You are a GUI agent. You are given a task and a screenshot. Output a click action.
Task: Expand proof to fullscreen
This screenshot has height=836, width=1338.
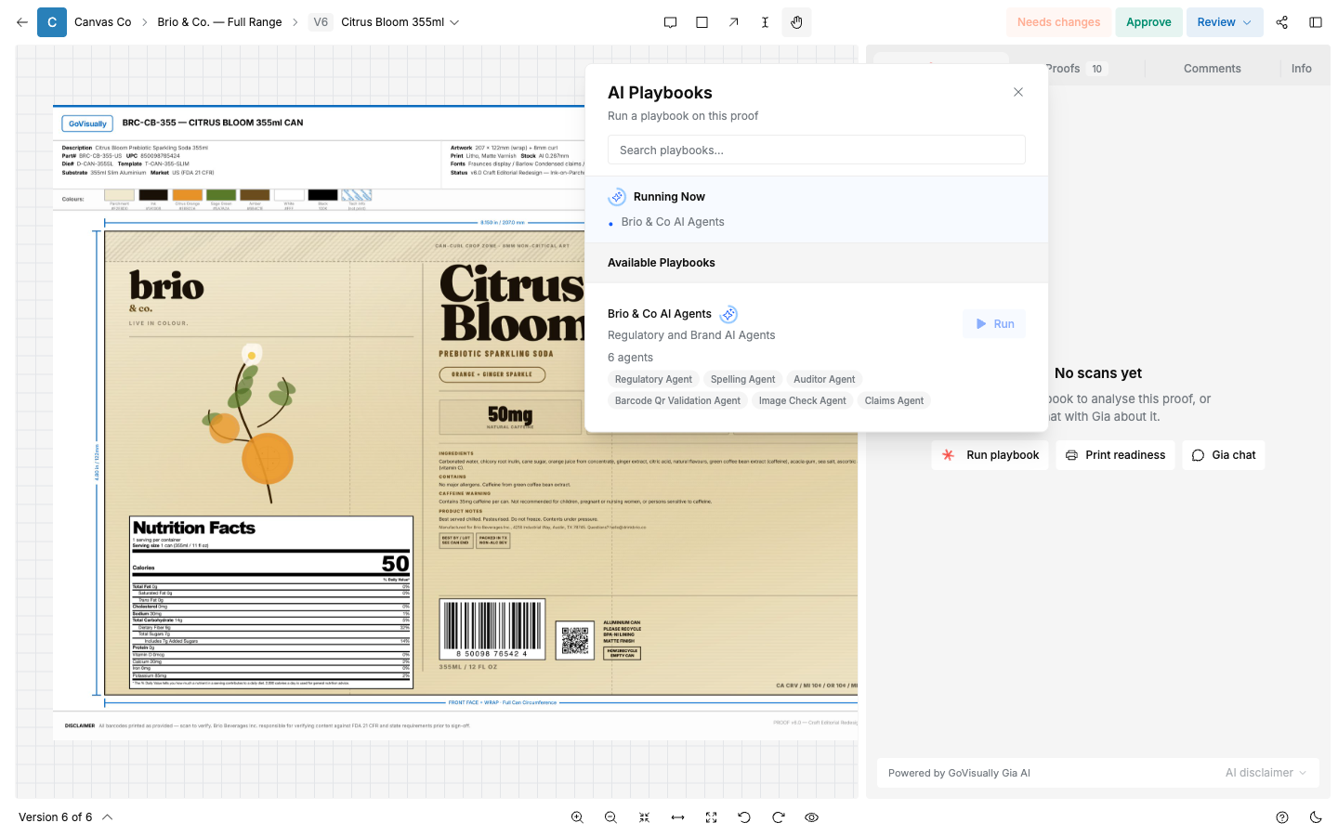coord(711,817)
